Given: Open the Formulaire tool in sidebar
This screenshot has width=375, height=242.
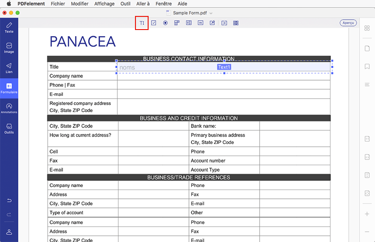Looking at the screenshot, I should coord(9,88).
